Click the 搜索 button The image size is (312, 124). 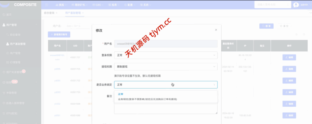[x=267, y=26]
